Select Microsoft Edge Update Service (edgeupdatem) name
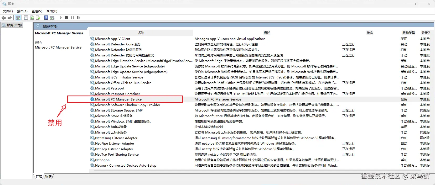 pyautogui.click(x=131, y=72)
